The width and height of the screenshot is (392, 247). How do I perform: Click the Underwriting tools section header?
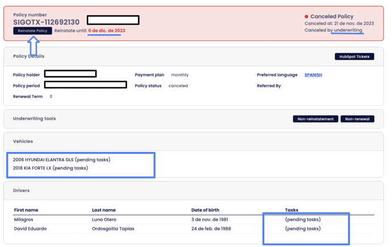(x=34, y=118)
